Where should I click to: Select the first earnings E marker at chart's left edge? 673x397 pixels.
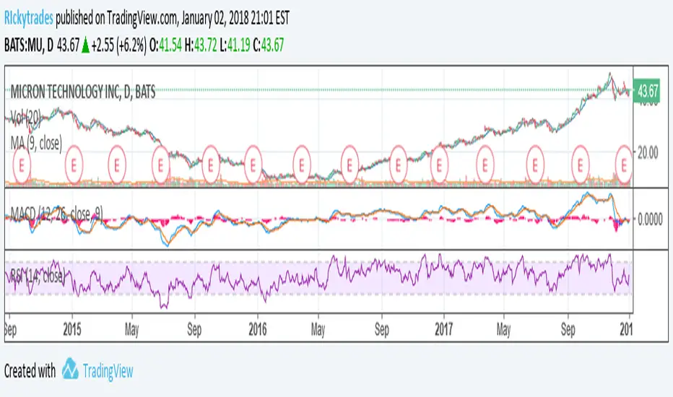[21, 165]
